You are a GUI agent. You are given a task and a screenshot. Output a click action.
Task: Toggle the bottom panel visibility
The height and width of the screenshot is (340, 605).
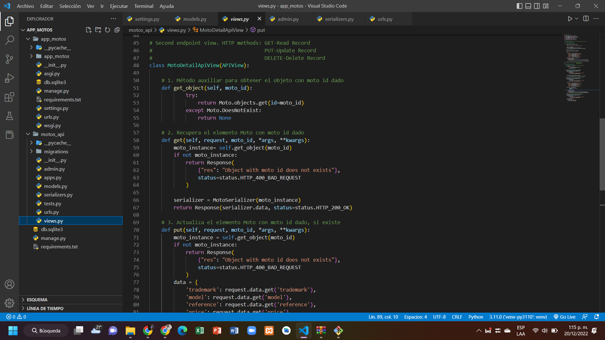528,6
